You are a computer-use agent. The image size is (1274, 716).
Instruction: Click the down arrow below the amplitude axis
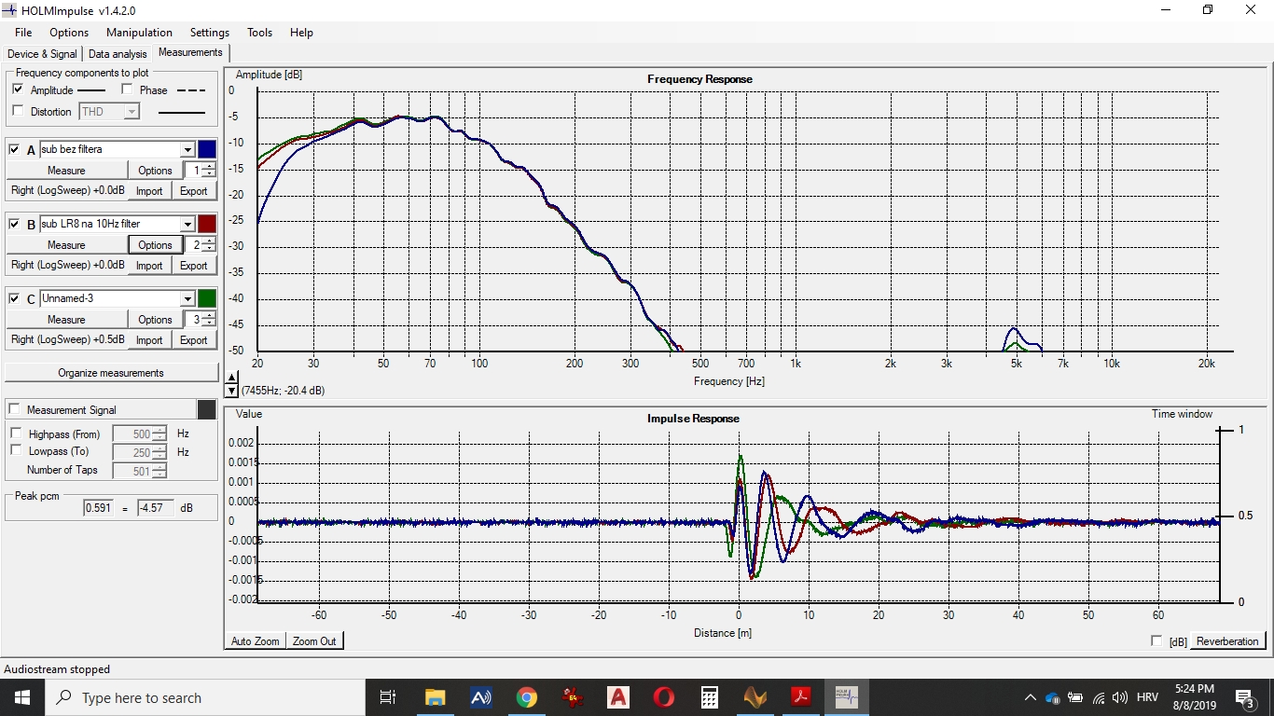click(232, 391)
